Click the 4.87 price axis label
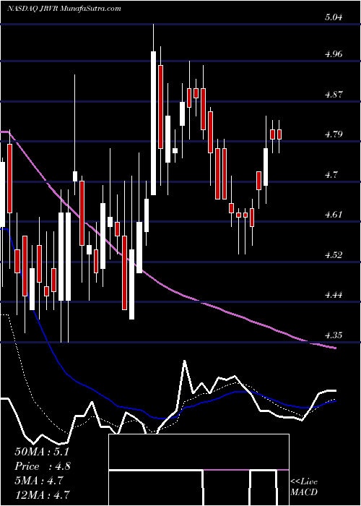 pyautogui.click(x=334, y=94)
